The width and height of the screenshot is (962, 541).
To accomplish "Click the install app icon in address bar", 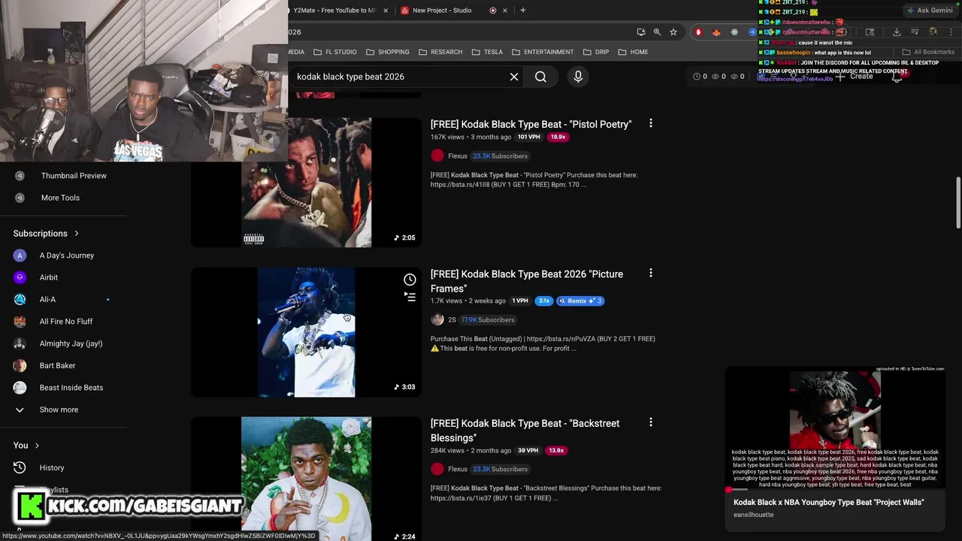I will click(641, 32).
